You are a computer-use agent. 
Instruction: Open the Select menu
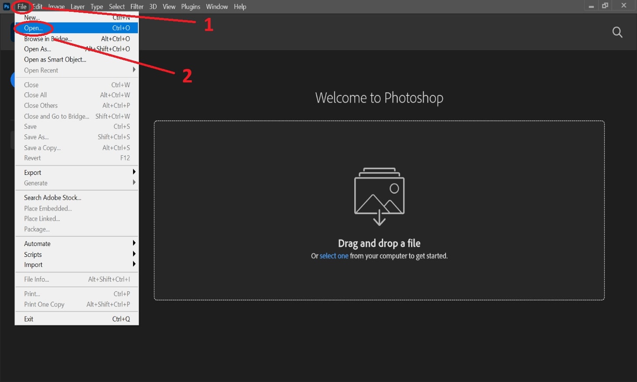pyautogui.click(x=117, y=7)
